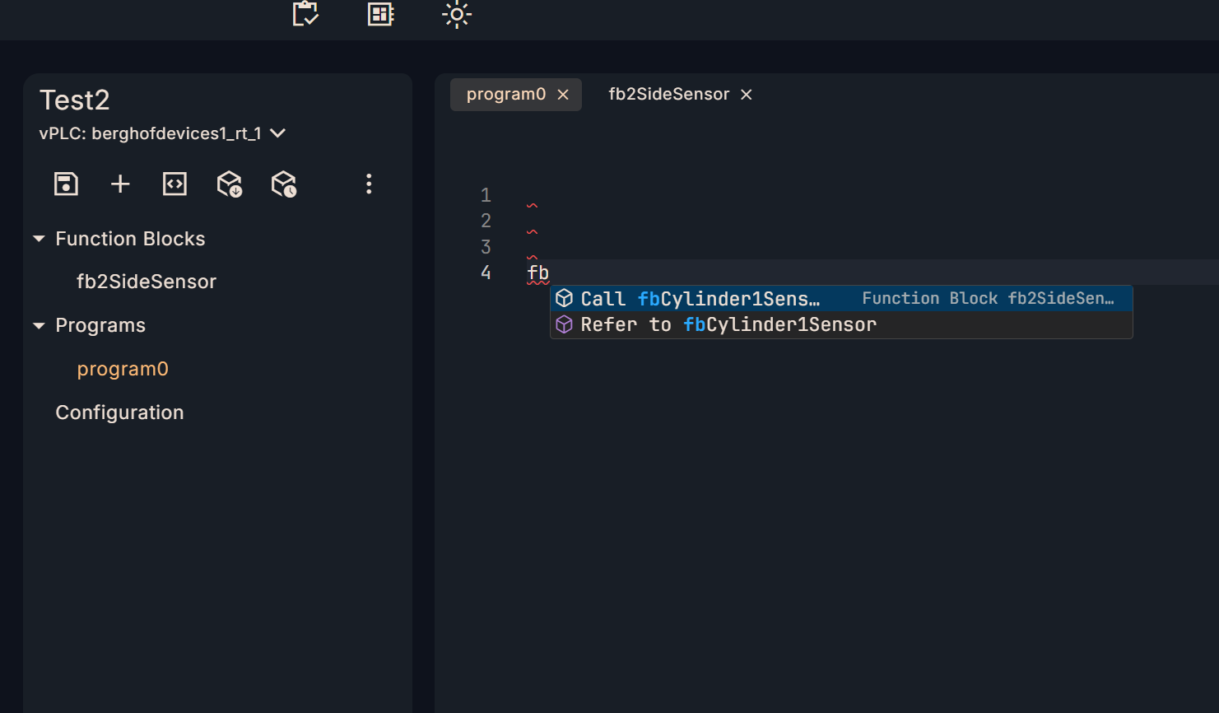The height and width of the screenshot is (713, 1219).
Task: Collapse the Programs tree section
Action: click(39, 326)
